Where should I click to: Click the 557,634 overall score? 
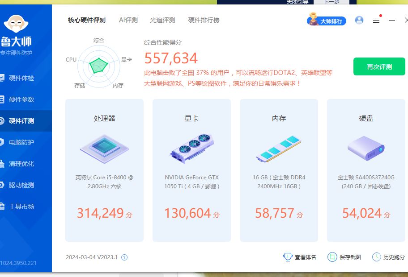tap(171, 58)
